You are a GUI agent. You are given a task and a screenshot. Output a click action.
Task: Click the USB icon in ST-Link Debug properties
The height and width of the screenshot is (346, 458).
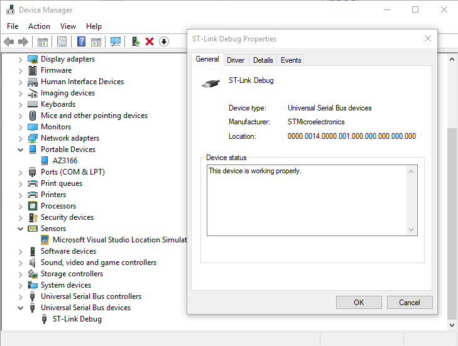click(210, 84)
